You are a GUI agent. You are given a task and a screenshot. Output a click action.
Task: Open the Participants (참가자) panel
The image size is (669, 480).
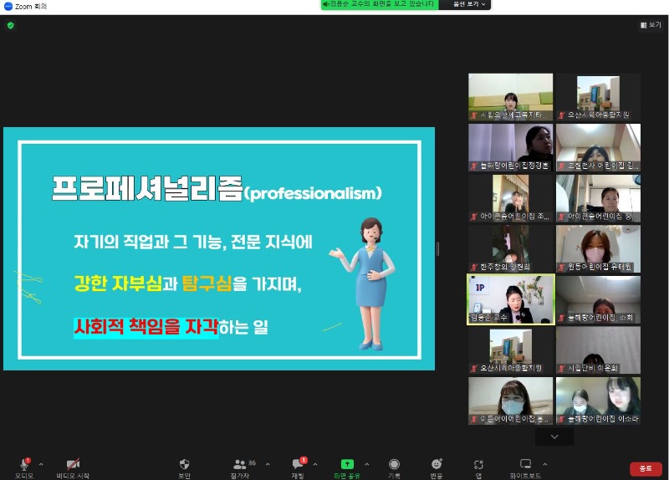coord(240,464)
